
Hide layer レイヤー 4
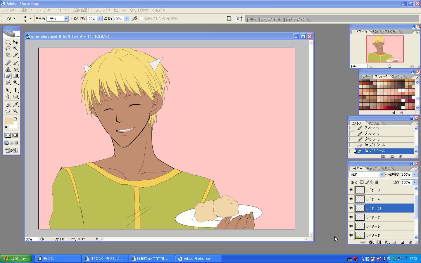351,199
